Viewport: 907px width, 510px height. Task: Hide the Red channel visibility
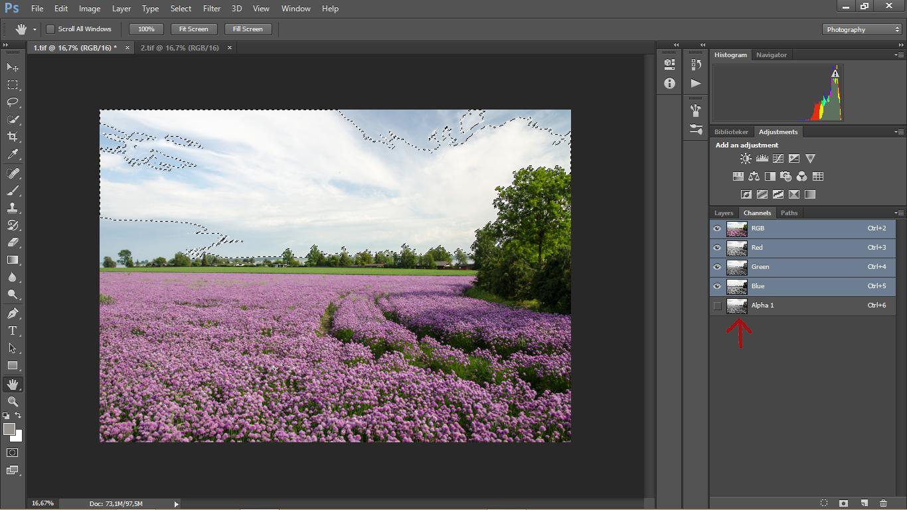(x=717, y=248)
